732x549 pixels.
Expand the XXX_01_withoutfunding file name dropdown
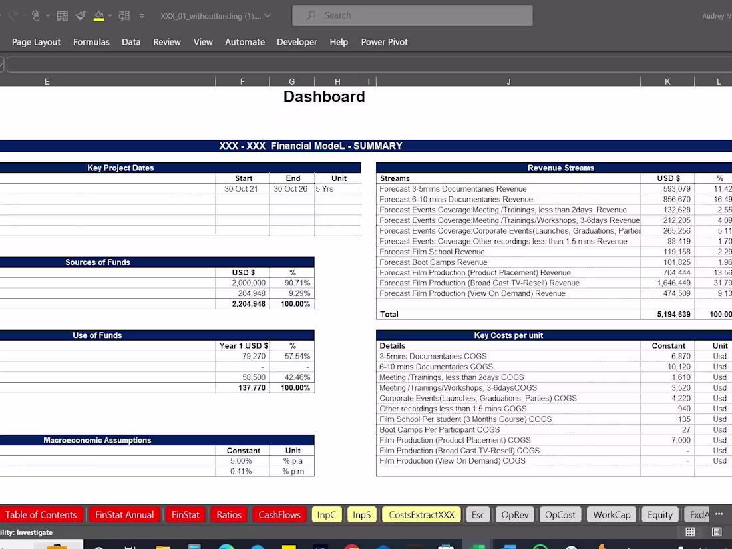coord(268,16)
